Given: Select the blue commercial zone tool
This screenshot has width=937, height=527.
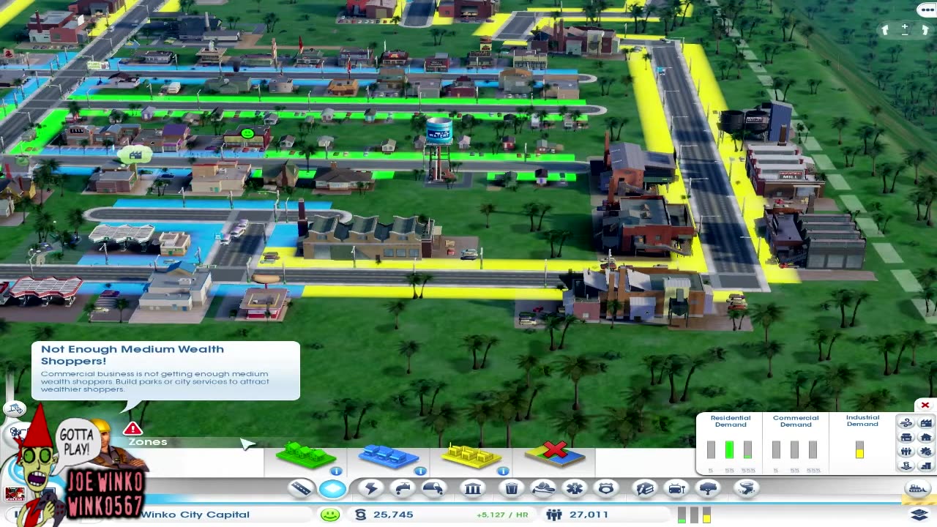Looking at the screenshot, I should click(389, 455).
